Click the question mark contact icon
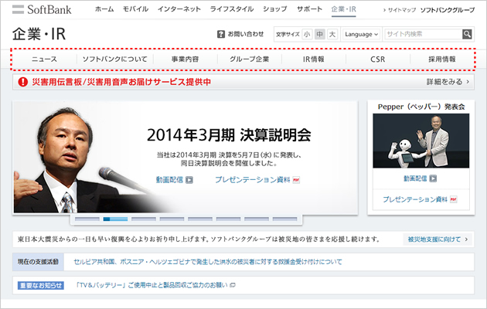Image resolution: width=487 pixels, height=309 pixels. click(221, 34)
